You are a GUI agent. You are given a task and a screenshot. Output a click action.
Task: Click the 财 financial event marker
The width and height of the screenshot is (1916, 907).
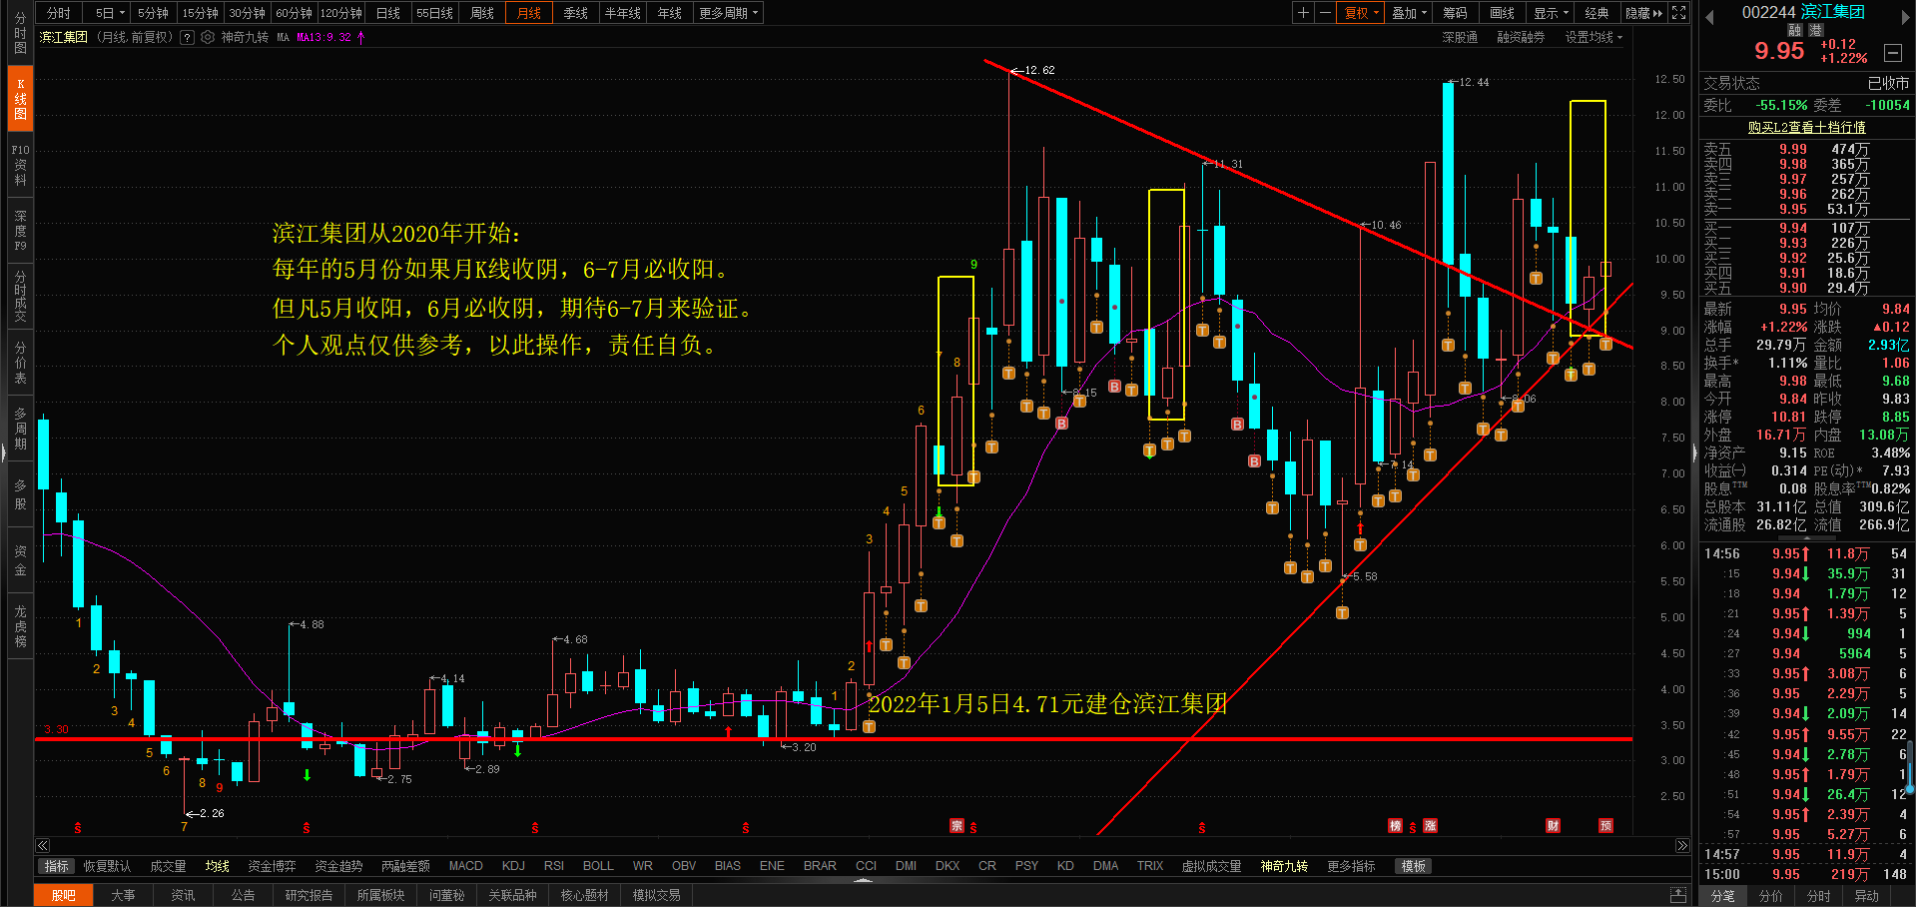tap(1553, 825)
